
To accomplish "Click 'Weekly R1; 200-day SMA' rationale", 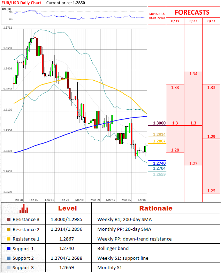I will pos(124,219).
